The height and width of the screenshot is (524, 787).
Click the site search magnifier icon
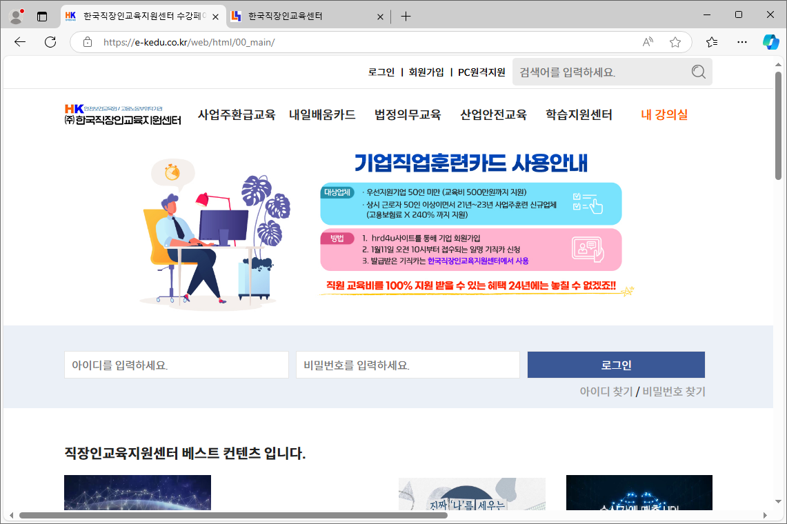click(697, 71)
